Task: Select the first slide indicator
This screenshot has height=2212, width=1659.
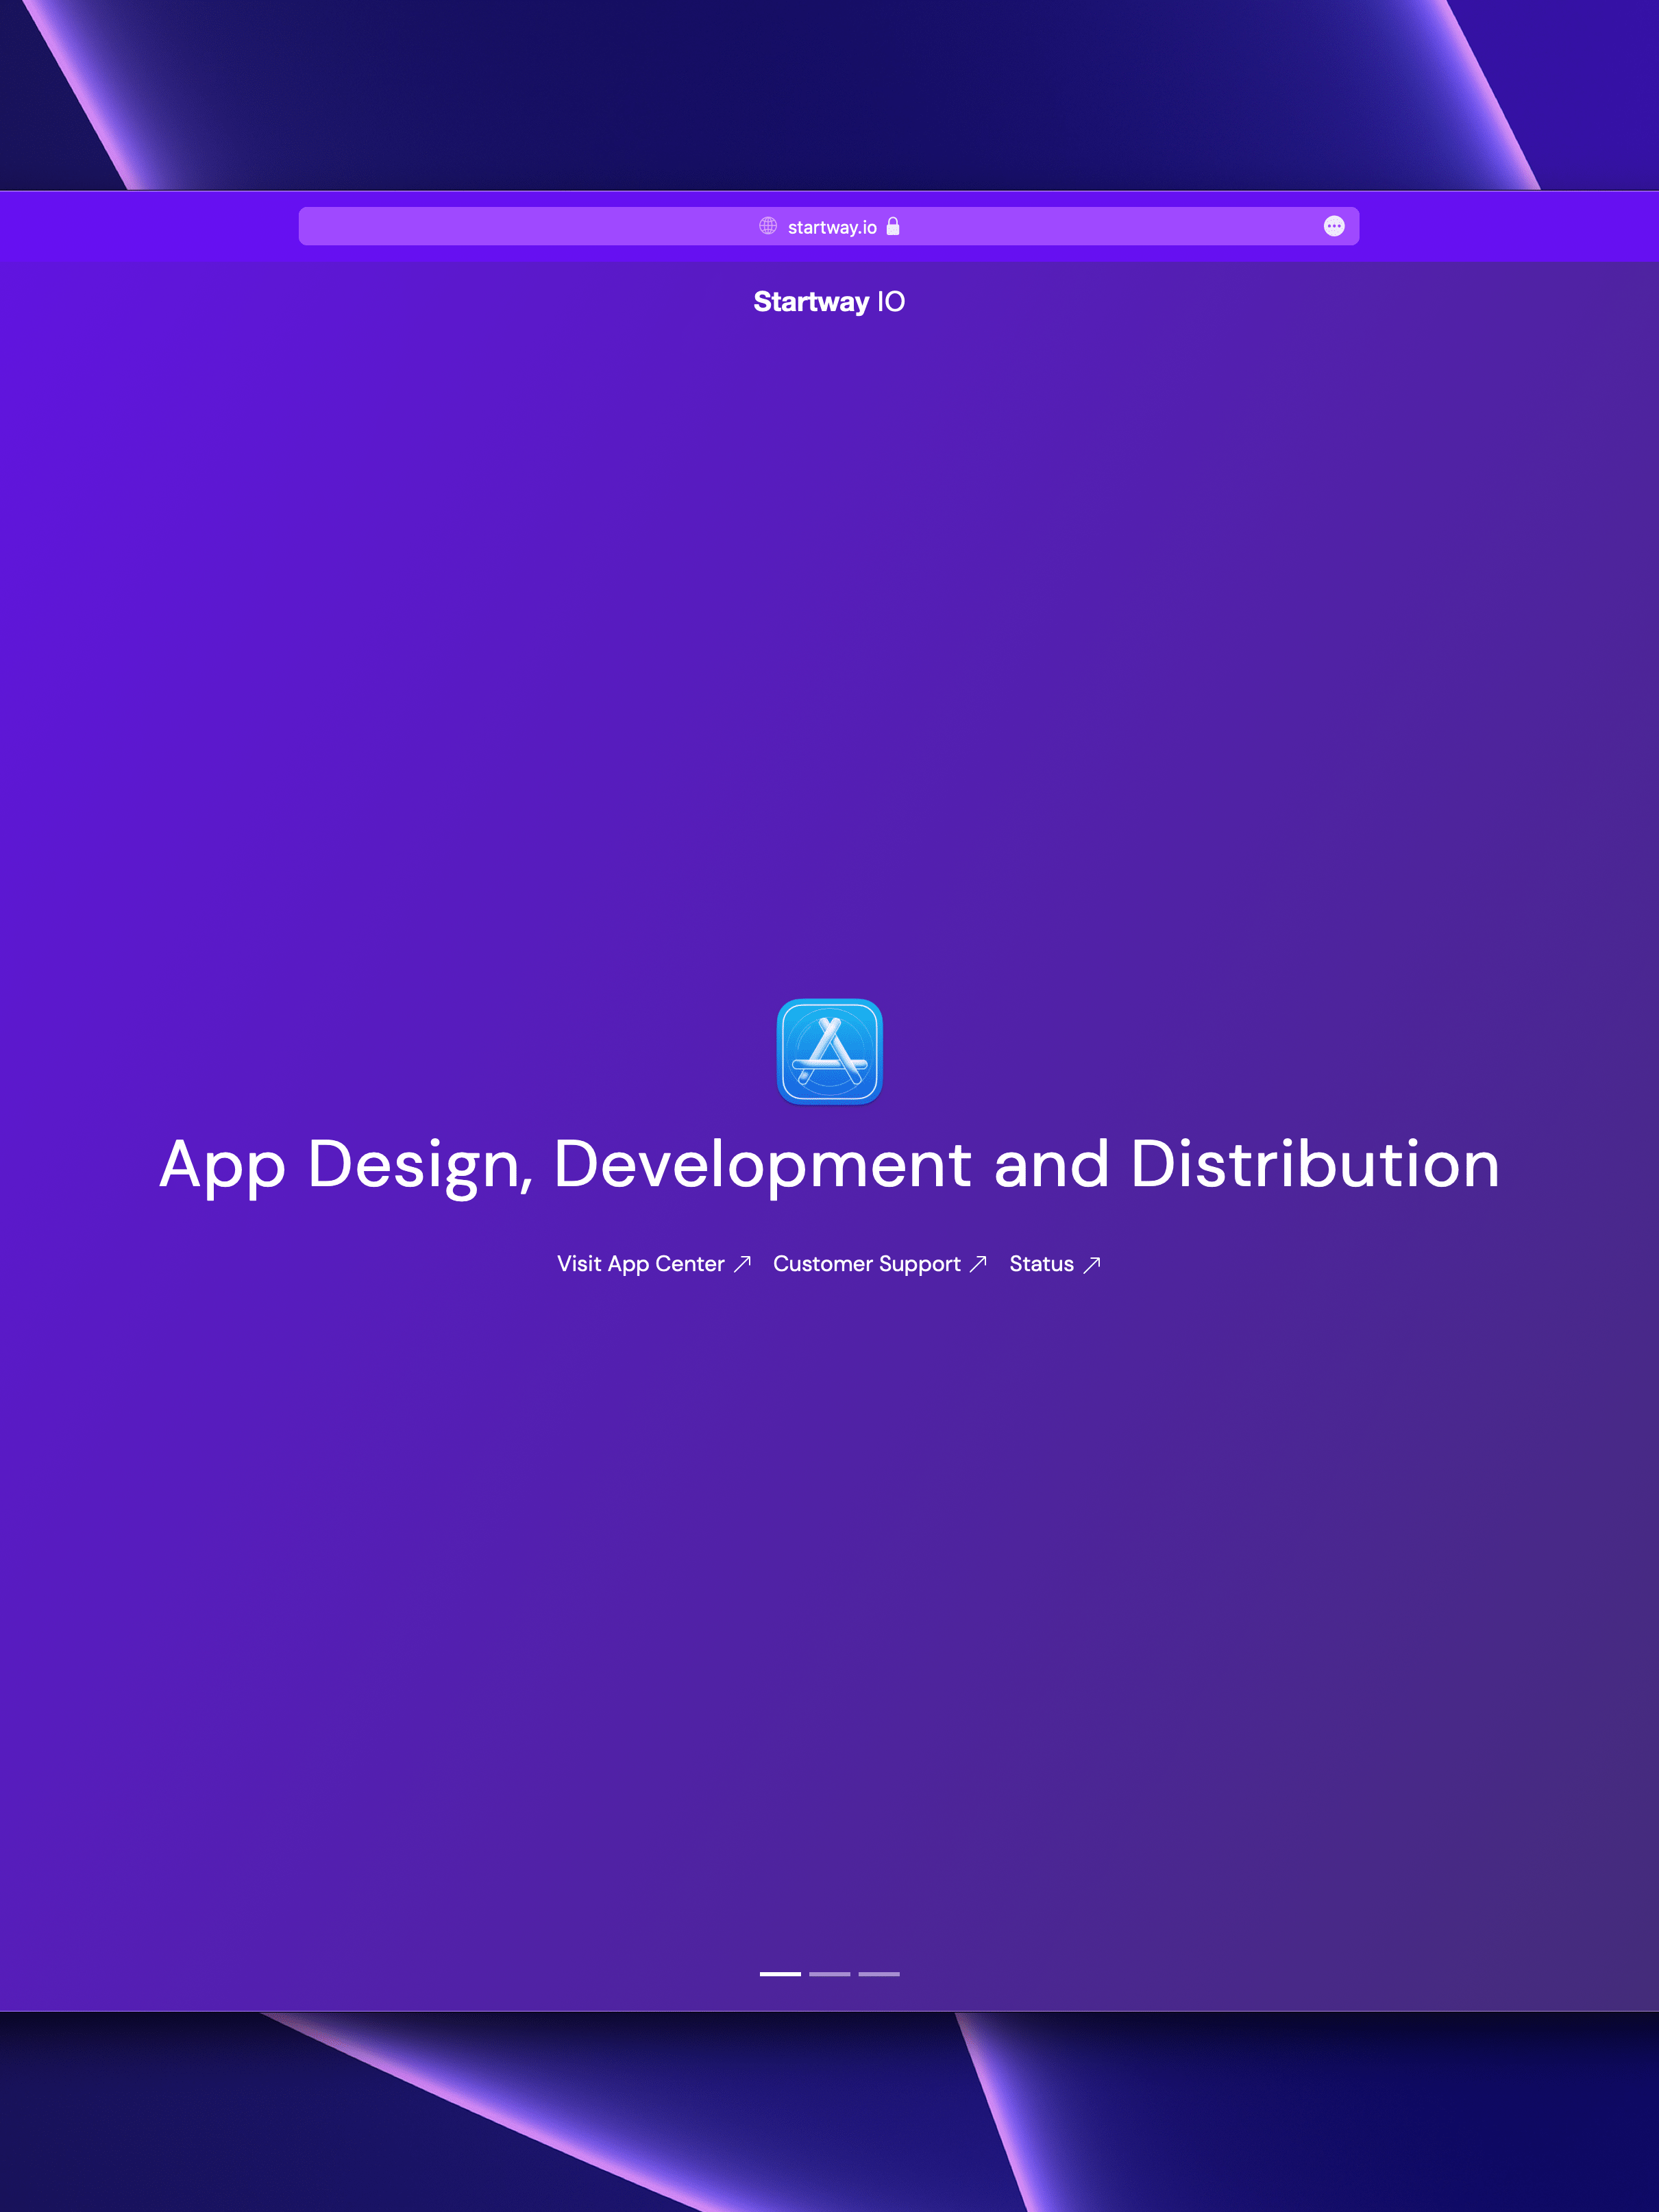Action: tap(780, 1974)
